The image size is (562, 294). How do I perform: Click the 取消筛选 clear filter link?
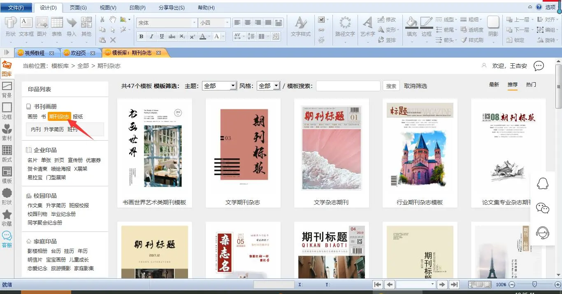416,86
